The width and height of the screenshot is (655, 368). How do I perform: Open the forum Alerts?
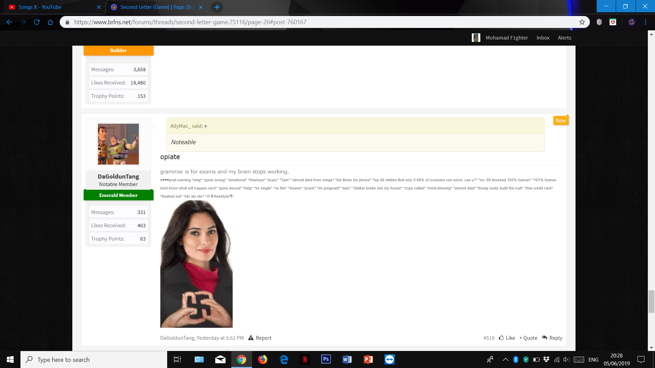[x=565, y=38]
